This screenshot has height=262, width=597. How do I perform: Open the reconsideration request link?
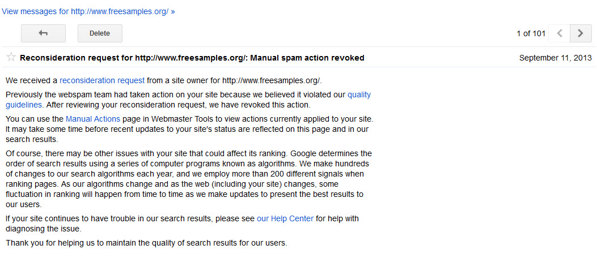coord(102,80)
